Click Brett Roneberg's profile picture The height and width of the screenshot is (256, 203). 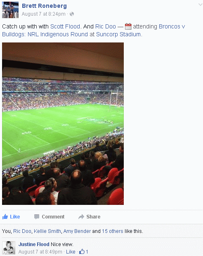click(x=10, y=10)
